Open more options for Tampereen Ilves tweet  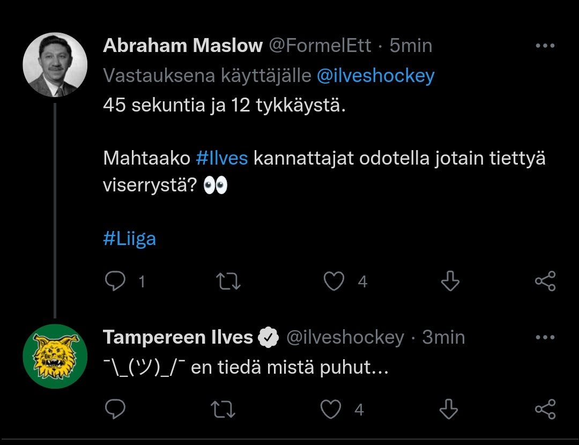click(x=545, y=338)
